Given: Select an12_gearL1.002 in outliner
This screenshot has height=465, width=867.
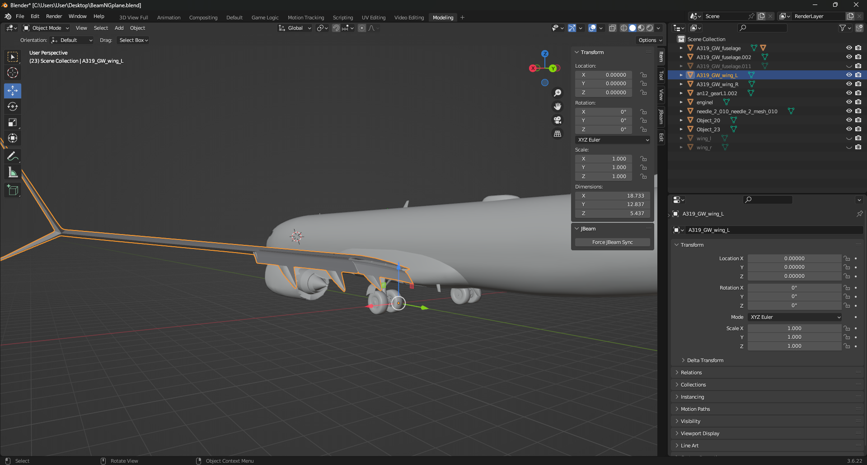Looking at the screenshot, I should point(717,93).
